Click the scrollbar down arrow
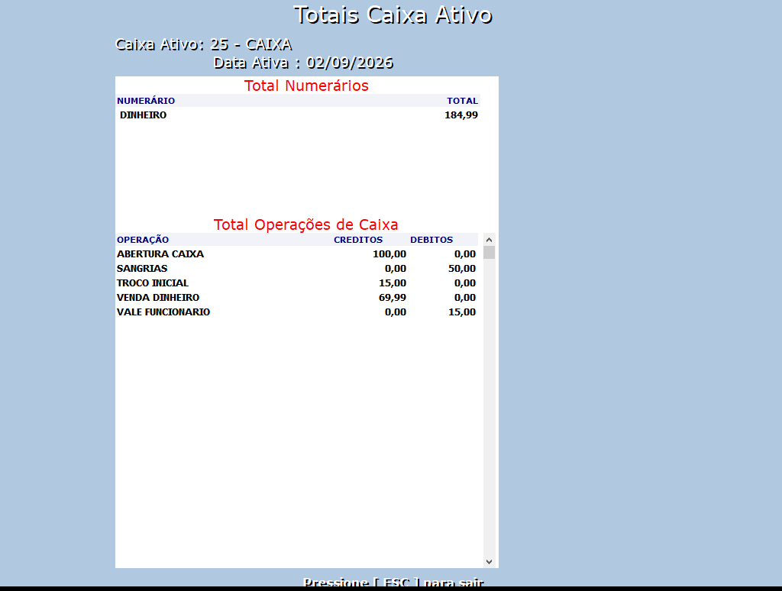Viewport: 782px width, 591px height. coord(489,561)
